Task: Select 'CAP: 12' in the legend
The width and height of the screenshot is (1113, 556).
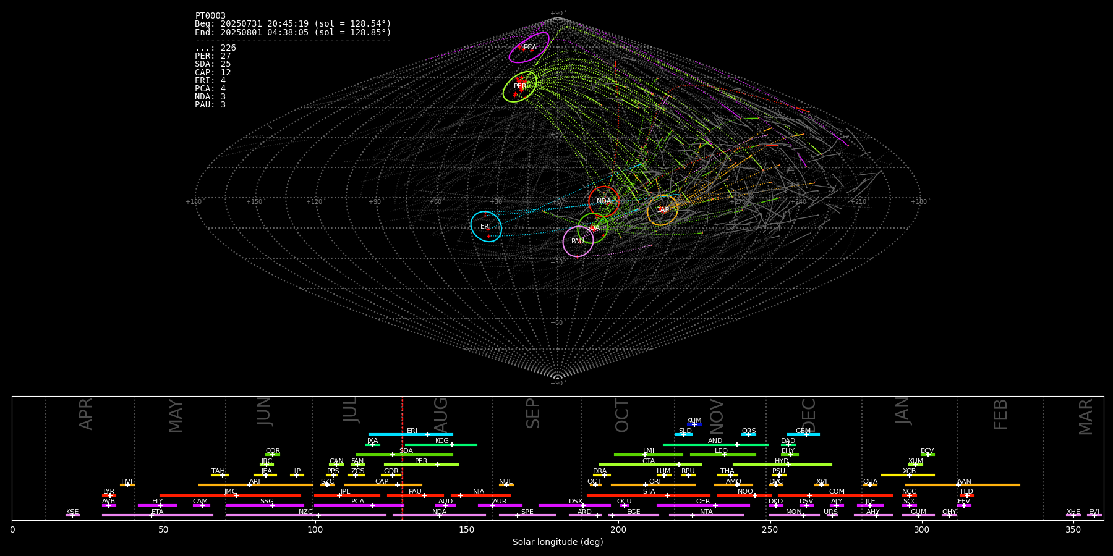Action: pos(213,72)
